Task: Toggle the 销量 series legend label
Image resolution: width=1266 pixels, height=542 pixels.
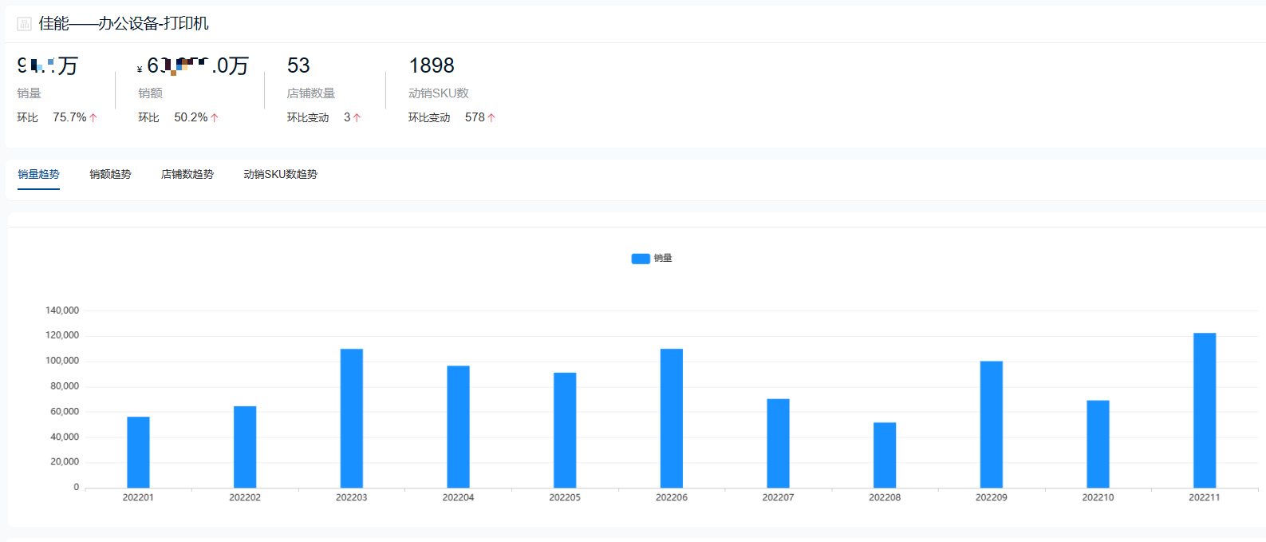Action: tap(663, 259)
